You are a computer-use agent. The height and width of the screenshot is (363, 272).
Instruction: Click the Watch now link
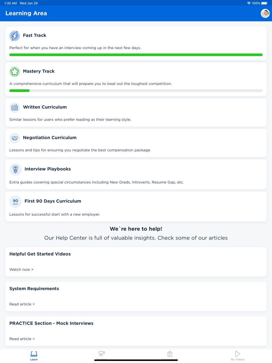point(21,270)
